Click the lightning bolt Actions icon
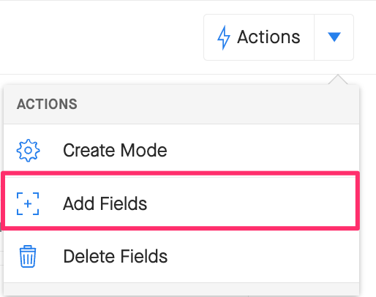This screenshot has height=297, width=376. 224,37
